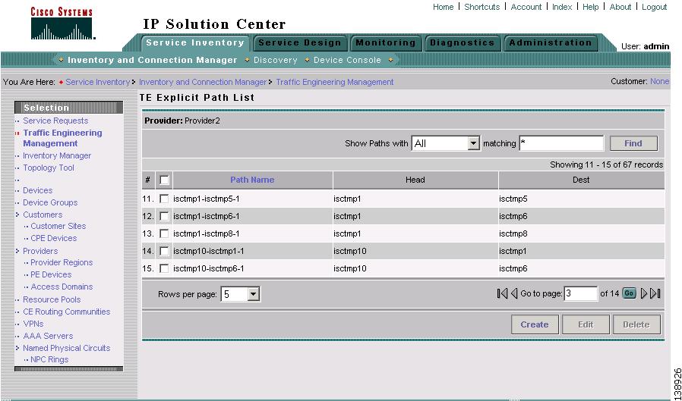Screen dimensions: 682x401
Task: Open CE Routing Communities in sidebar
Action: click(67, 312)
